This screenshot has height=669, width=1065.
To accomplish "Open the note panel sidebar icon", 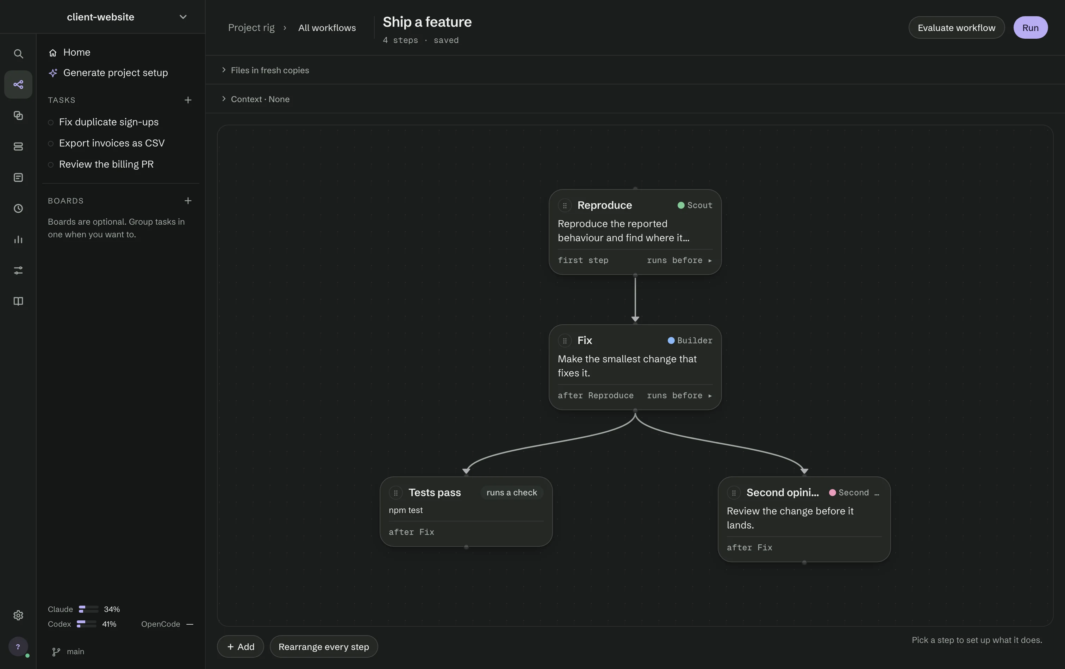I will [18, 177].
